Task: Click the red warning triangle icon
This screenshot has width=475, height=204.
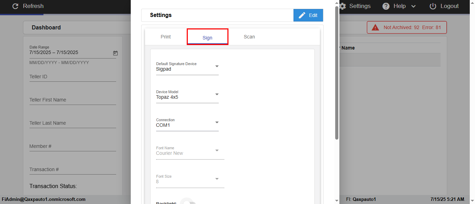Action: (x=375, y=27)
